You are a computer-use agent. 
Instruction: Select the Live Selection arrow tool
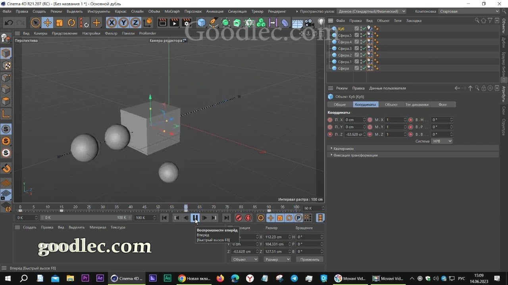point(35,23)
